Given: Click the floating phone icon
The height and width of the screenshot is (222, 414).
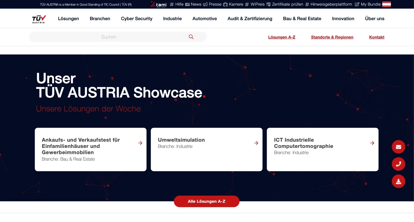Looking at the screenshot, I should (398, 164).
